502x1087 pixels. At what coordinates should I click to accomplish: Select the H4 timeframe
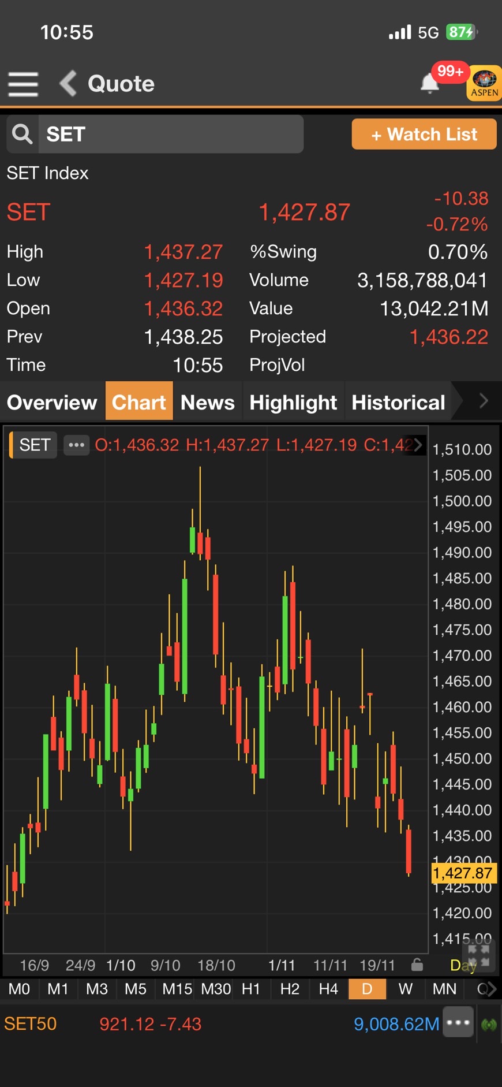[328, 989]
